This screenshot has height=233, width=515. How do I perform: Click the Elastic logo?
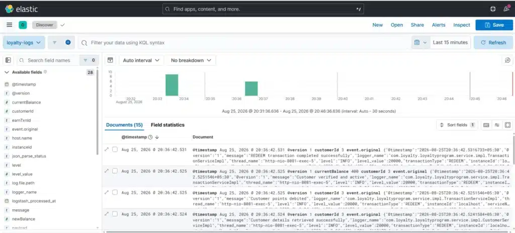pos(21,9)
